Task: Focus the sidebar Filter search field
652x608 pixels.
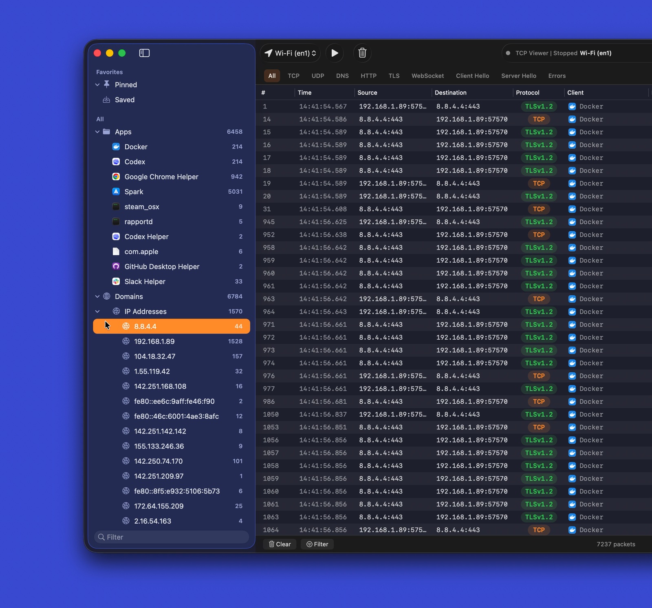Action: 172,537
